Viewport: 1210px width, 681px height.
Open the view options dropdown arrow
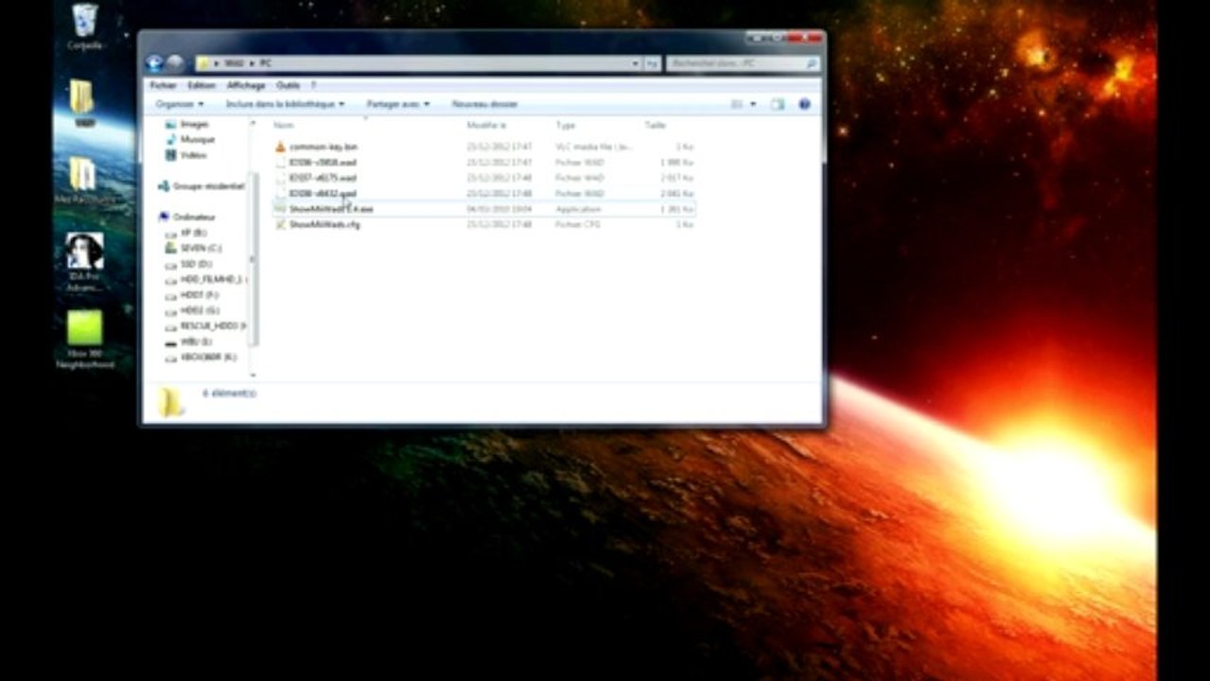[x=753, y=104]
